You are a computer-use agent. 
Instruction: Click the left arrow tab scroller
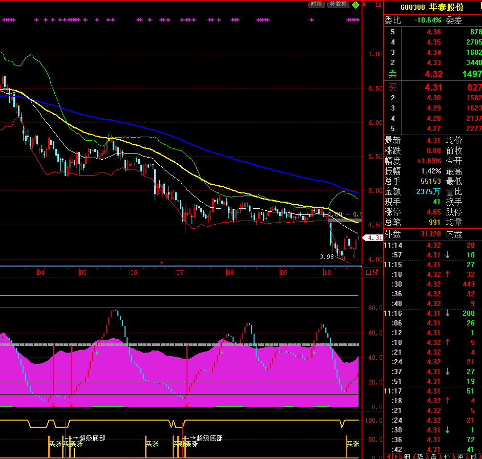coord(389,456)
